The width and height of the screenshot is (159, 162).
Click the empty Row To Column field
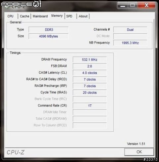tap(90, 125)
